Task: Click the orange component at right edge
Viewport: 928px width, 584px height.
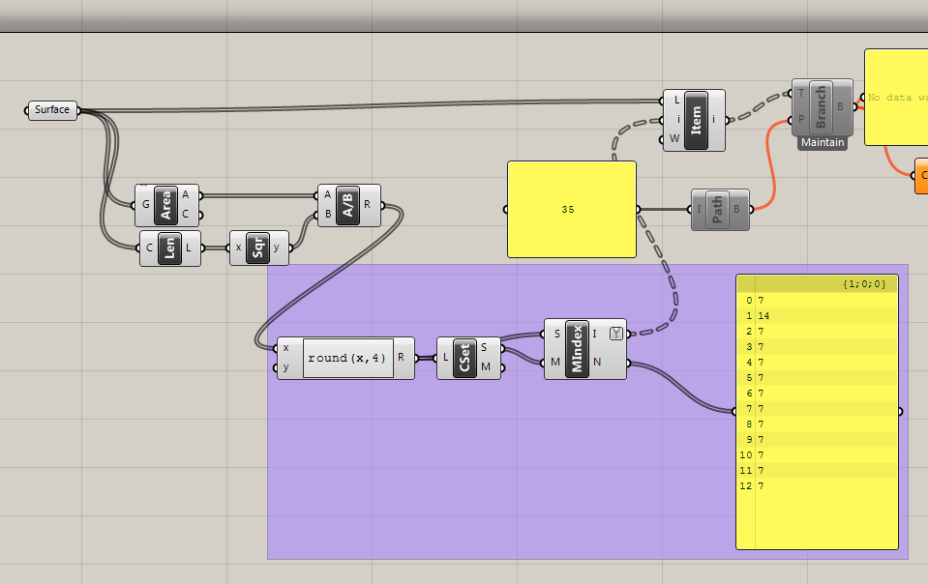Action: pyautogui.click(x=921, y=176)
